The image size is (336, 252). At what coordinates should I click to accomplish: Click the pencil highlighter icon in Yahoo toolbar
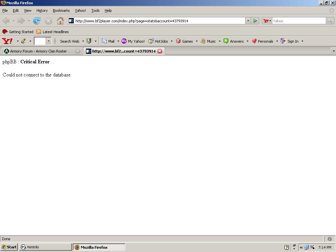pos(23,41)
